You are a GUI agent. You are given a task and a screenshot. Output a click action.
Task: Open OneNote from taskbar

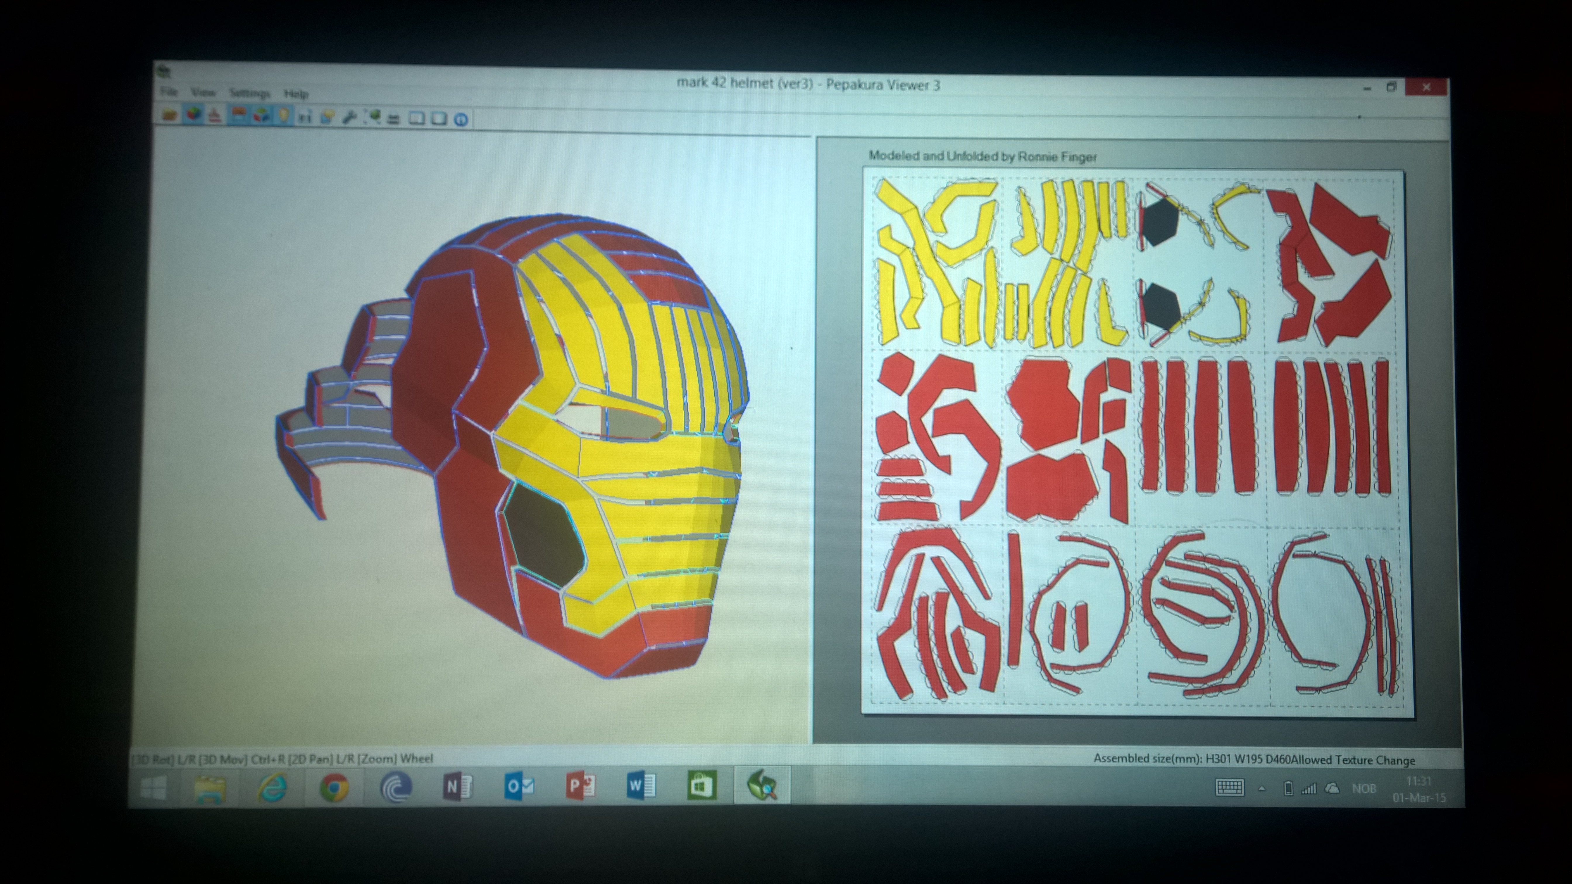coord(457,787)
